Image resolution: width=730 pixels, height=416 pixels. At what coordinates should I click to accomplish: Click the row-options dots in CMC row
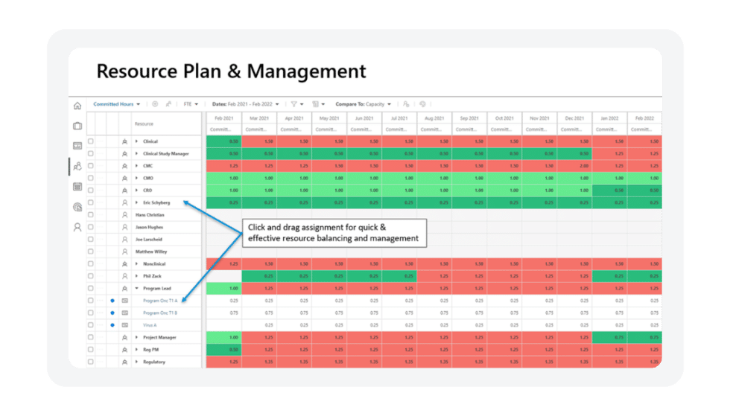pos(101,166)
